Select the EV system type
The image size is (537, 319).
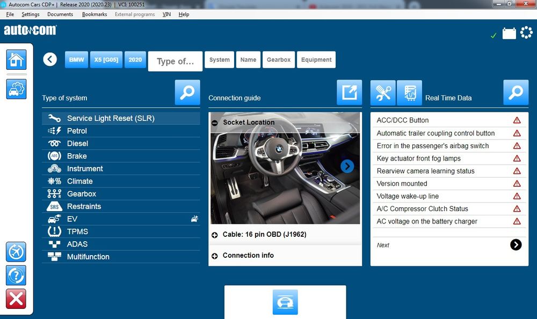click(121, 219)
